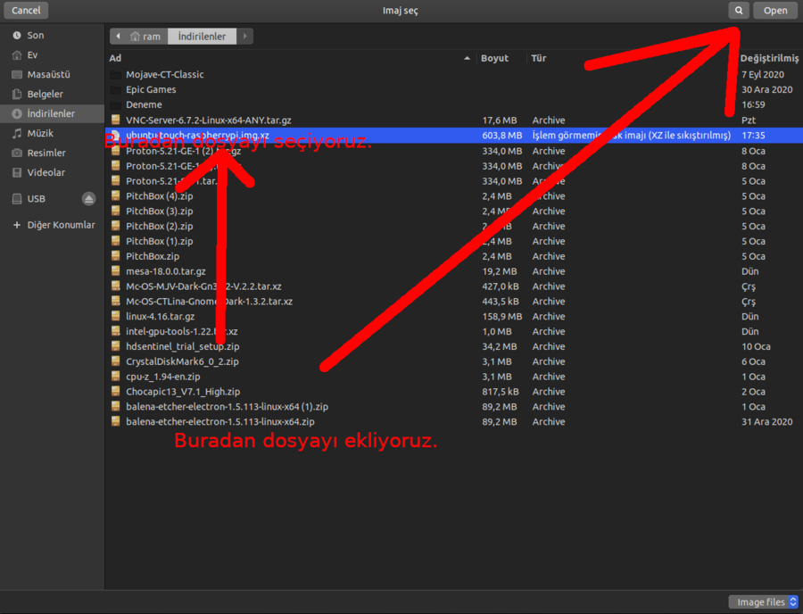
Task: Click folder icon of Epic Games
Action: 116,89
